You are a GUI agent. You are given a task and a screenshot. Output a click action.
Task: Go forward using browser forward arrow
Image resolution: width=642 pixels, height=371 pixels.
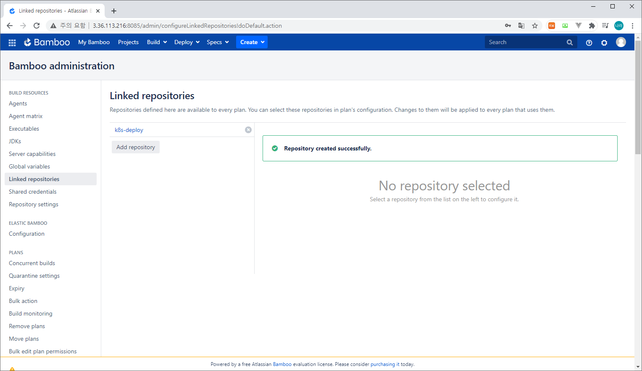pos(23,26)
